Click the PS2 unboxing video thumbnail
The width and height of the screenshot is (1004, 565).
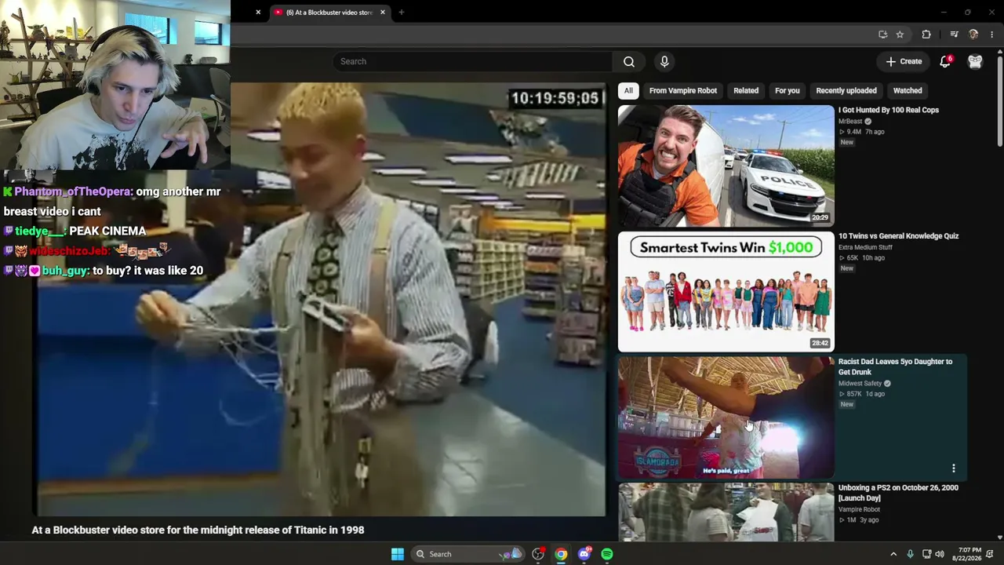726,512
